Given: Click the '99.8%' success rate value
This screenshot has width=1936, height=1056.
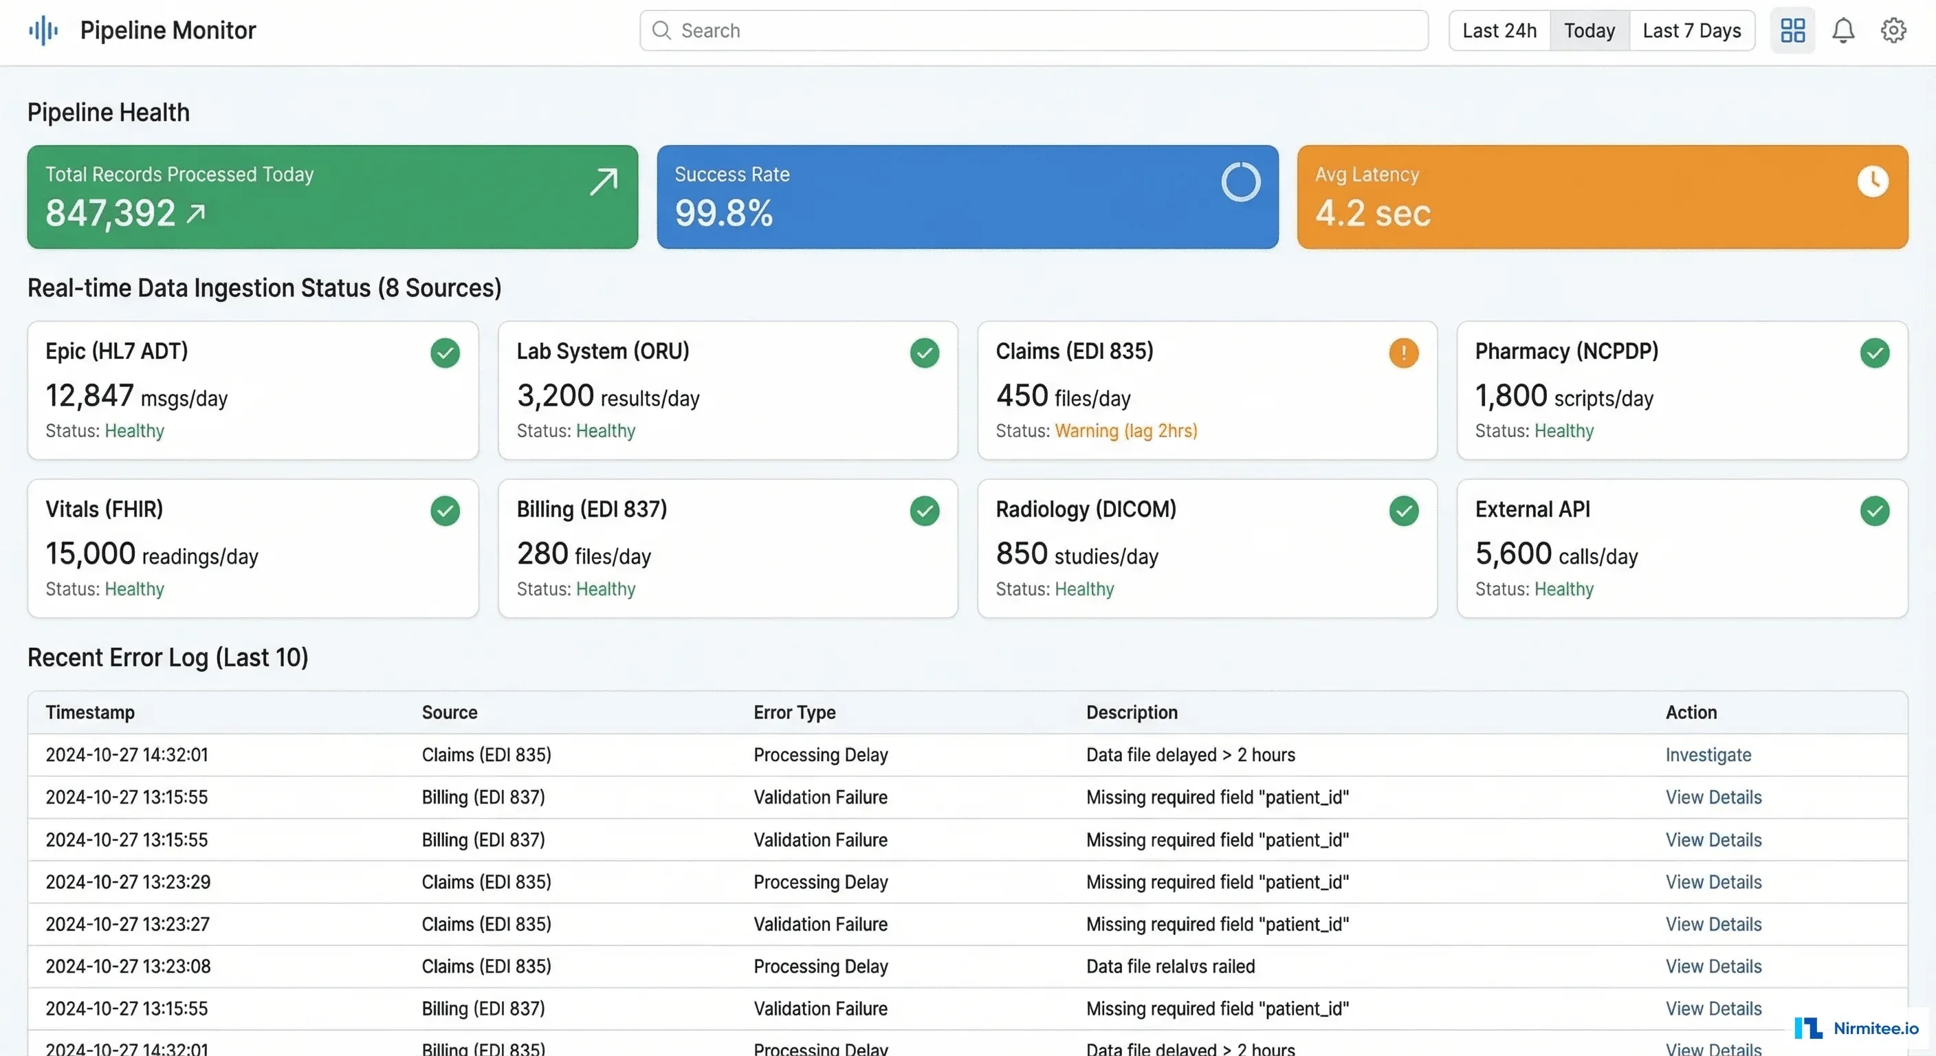Looking at the screenshot, I should pos(723,212).
